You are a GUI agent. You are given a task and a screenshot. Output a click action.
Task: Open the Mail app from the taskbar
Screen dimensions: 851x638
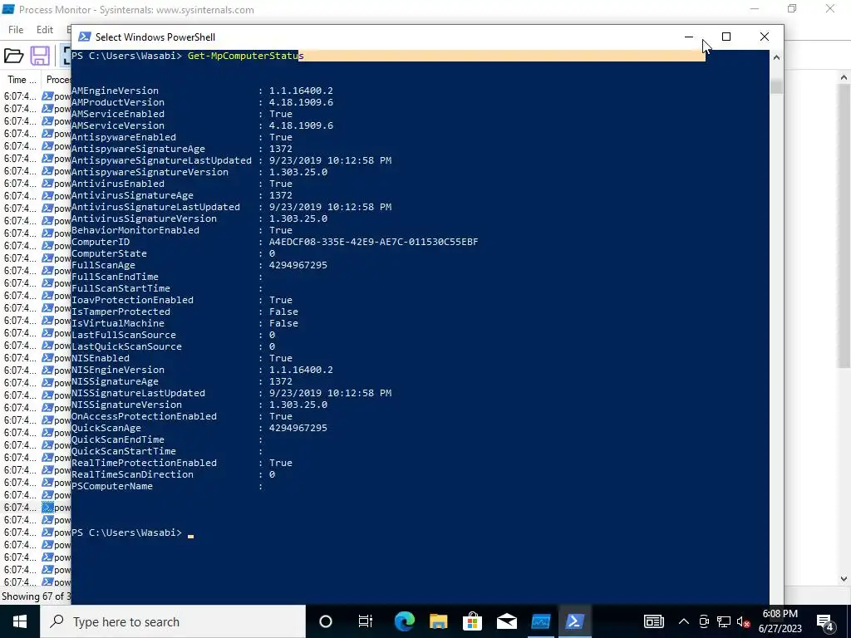coord(506,621)
